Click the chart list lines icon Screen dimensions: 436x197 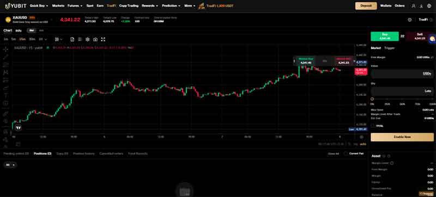80,39
